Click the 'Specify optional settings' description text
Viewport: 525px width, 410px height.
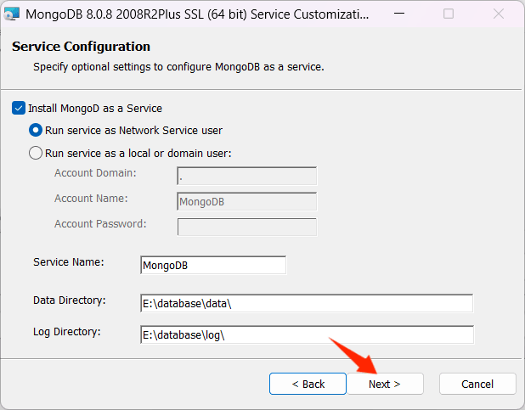click(x=178, y=67)
